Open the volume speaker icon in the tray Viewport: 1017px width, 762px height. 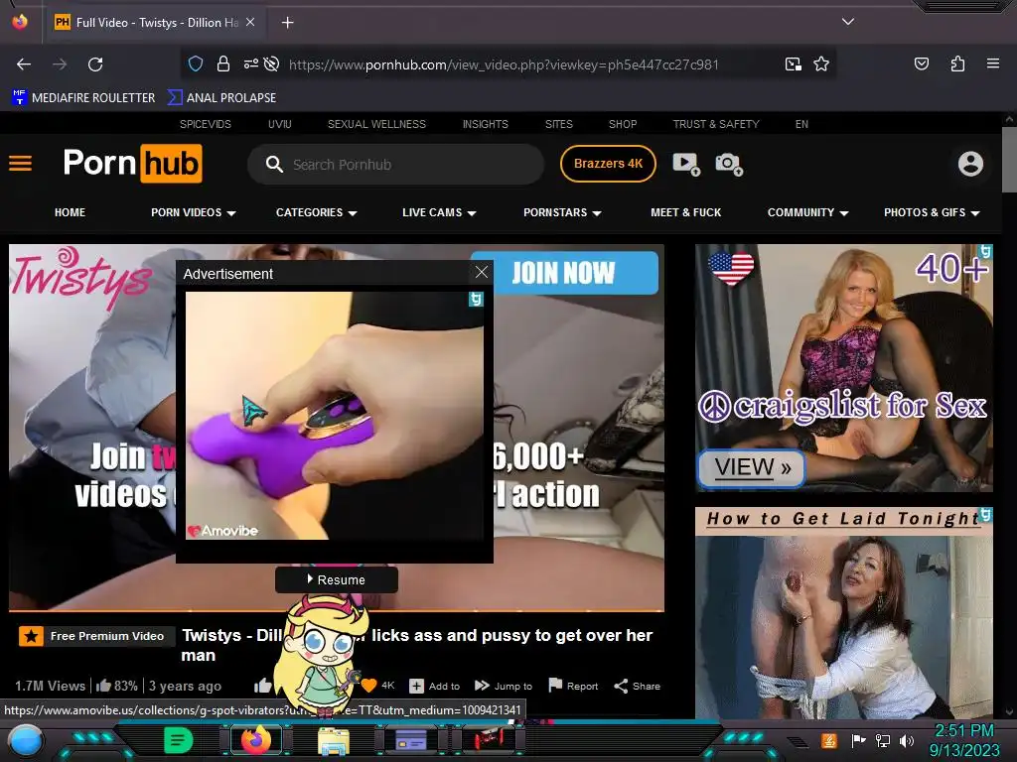tap(907, 740)
